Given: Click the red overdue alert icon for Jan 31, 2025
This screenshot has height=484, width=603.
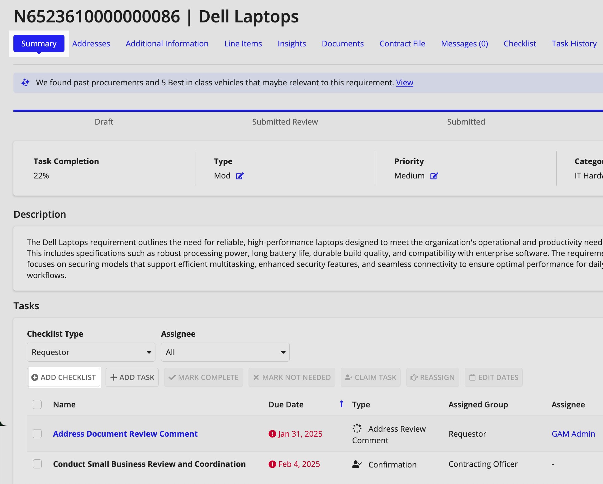Looking at the screenshot, I should (x=272, y=434).
